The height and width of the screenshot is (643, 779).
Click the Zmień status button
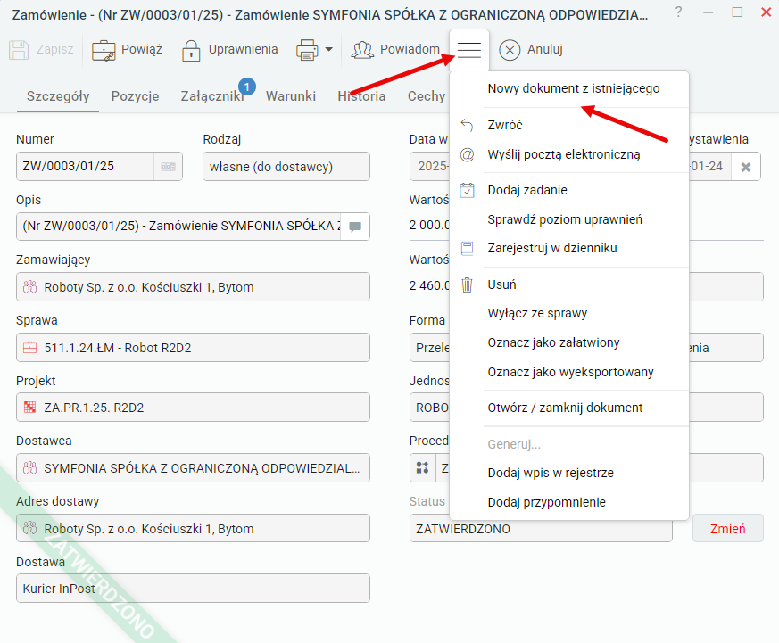728,528
